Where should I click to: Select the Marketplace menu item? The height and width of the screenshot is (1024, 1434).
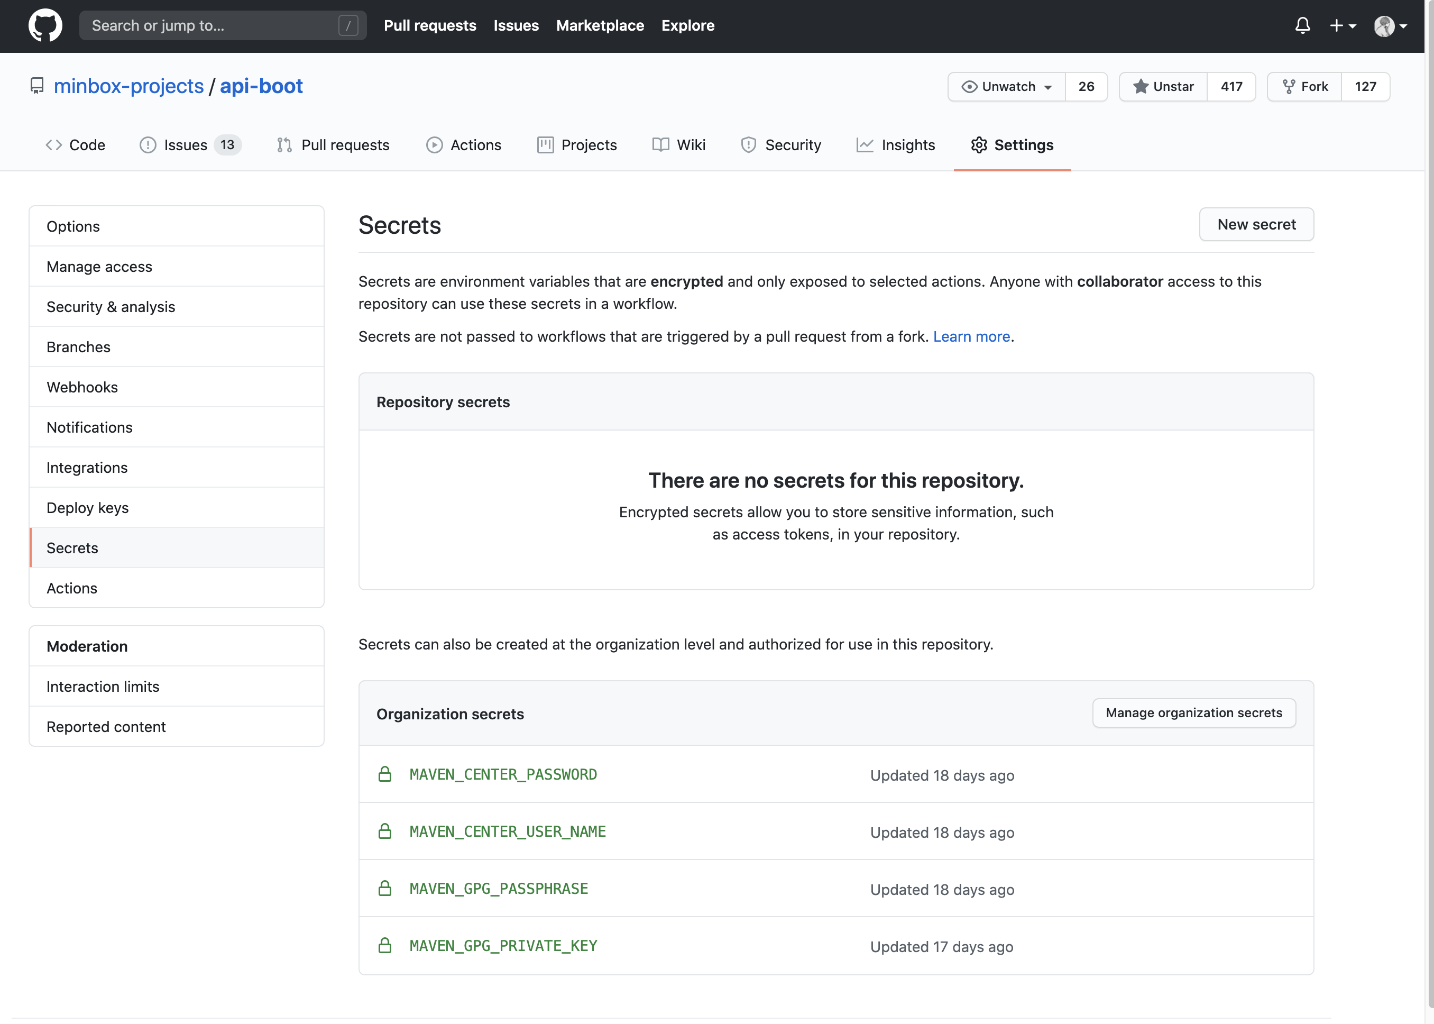click(x=600, y=25)
